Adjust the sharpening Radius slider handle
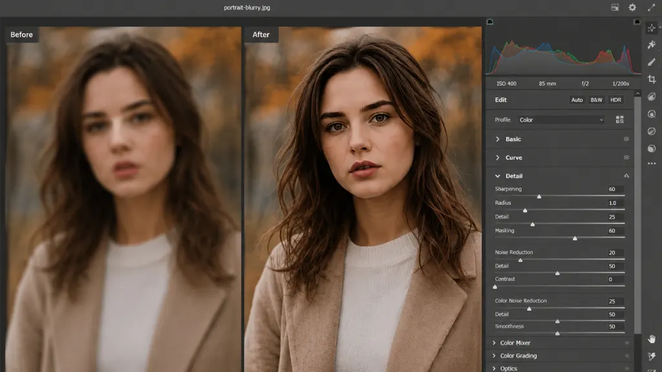662x372 pixels. 525,210
